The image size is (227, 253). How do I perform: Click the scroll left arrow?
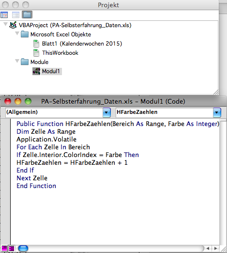coord(208,248)
